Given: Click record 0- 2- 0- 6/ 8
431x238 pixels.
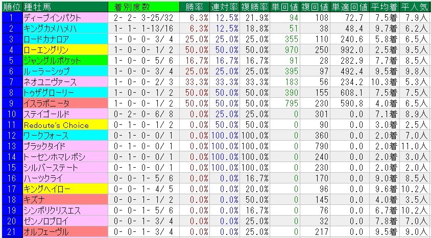Looking at the screenshot, I should click(x=143, y=114).
